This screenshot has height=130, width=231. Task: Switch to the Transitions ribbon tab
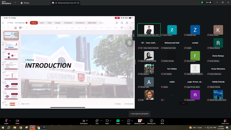tap(68, 23)
